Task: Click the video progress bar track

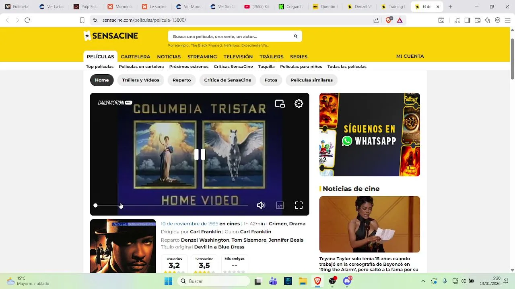Action: click(171, 206)
